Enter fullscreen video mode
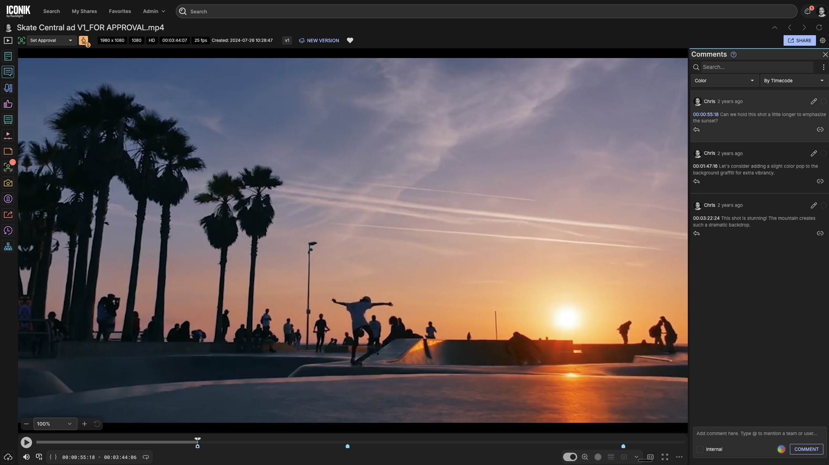The image size is (829, 465). tap(665, 457)
